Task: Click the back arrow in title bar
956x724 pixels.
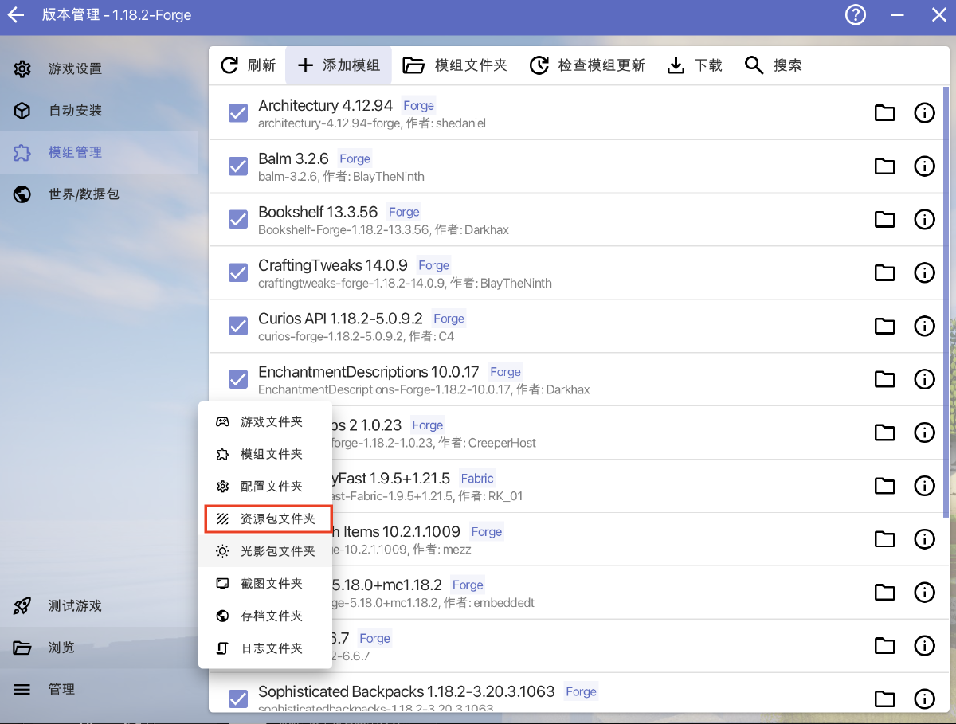Action: coord(16,15)
